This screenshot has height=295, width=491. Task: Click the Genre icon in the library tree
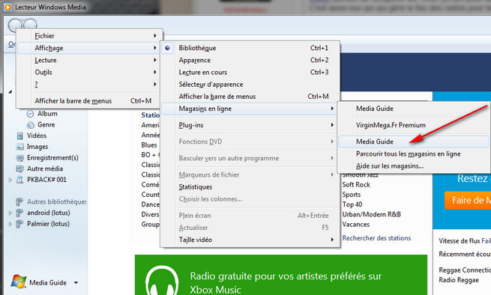coord(31,125)
